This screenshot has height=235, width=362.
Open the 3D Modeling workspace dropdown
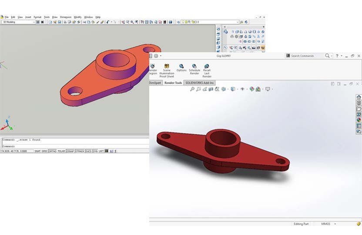pyautogui.click(x=18, y=22)
